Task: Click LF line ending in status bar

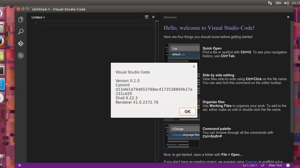Action: (x=262, y=165)
